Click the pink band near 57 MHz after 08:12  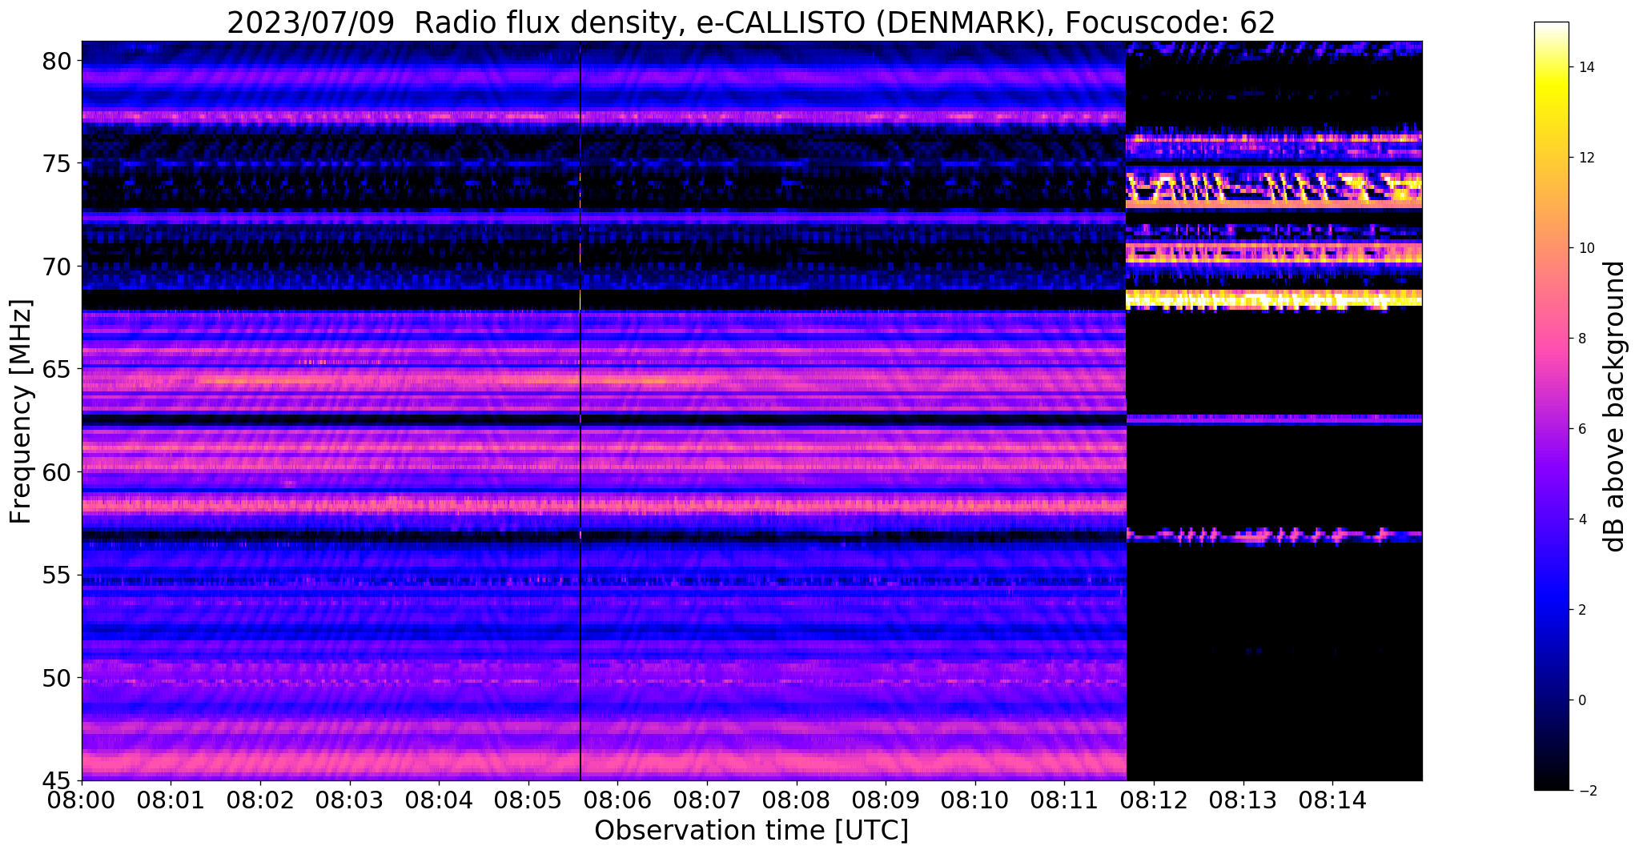tap(1274, 535)
